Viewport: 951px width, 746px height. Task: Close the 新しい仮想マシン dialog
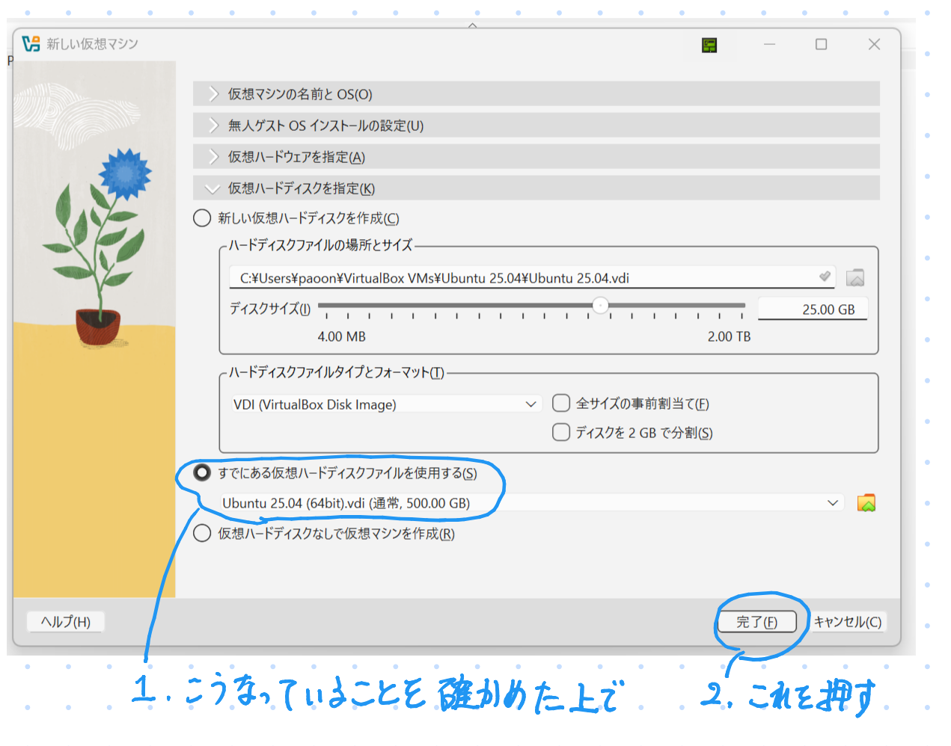click(x=873, y=45)
